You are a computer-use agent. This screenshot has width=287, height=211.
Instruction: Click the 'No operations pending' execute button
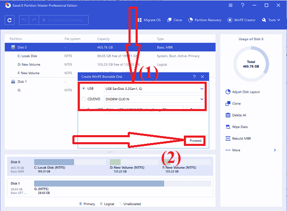tap(64, 20)
